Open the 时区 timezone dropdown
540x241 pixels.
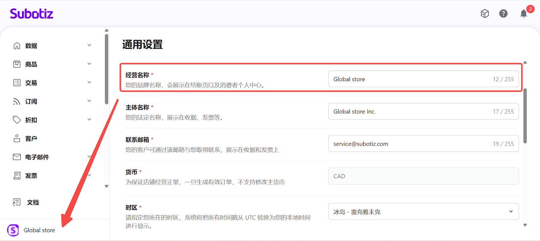click(423, 212)
